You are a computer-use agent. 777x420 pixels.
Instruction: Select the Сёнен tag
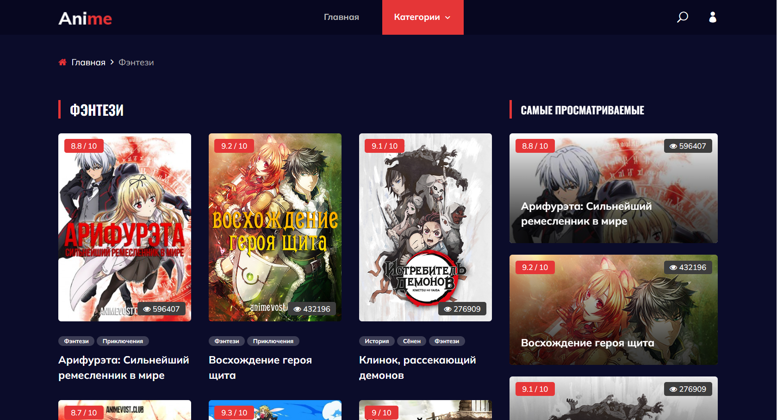point(412,341)
